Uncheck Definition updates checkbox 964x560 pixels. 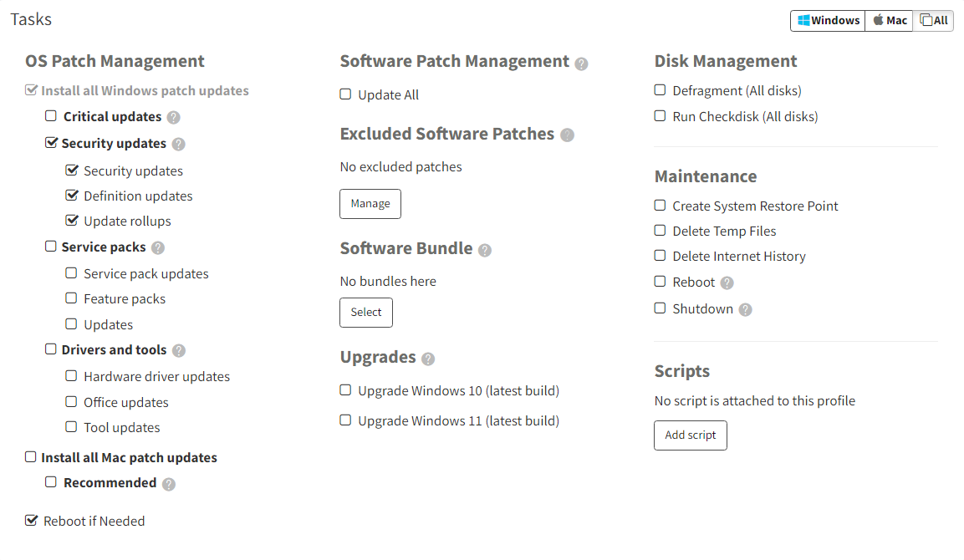pos(72,196)
